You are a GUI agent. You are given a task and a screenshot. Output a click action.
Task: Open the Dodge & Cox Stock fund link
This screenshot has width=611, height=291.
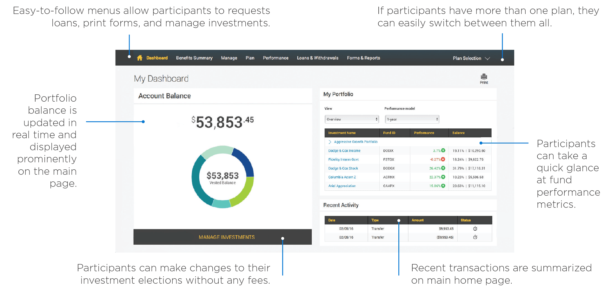343,168
